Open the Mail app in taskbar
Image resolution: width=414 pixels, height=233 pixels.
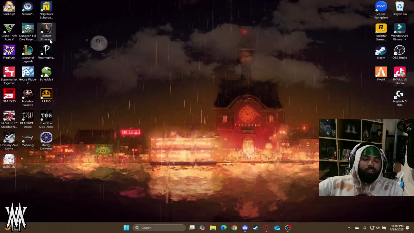(x=277, y=228)
